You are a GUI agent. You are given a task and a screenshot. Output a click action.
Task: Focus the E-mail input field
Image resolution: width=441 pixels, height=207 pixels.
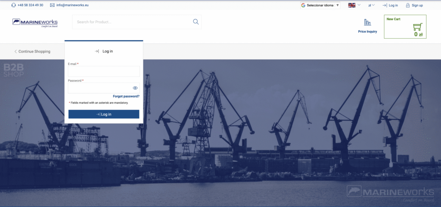(103, 71)
